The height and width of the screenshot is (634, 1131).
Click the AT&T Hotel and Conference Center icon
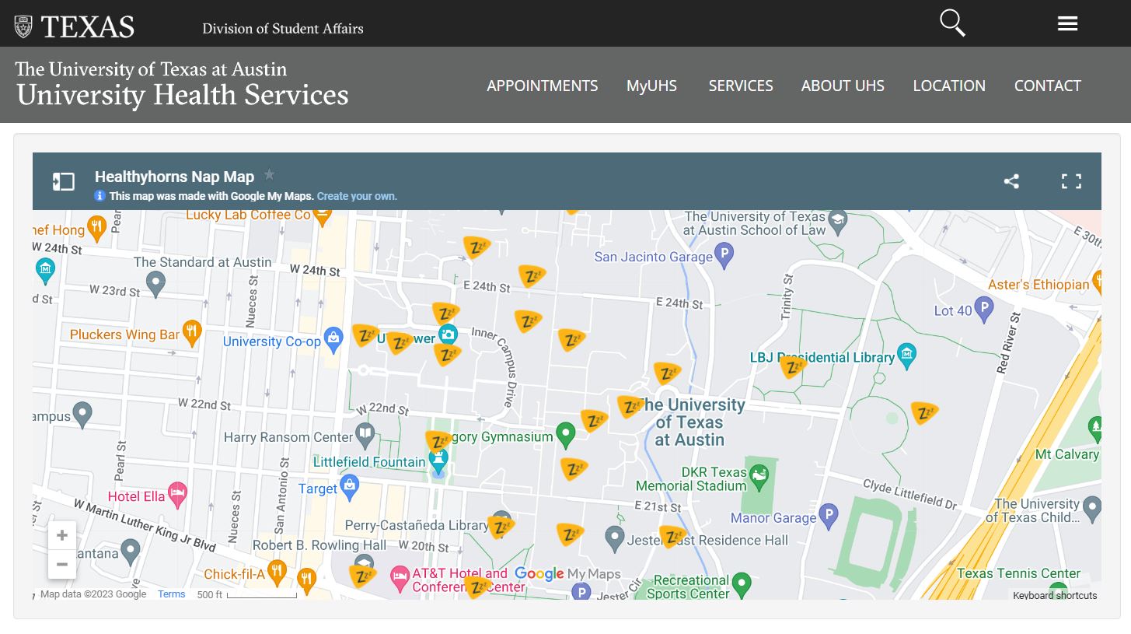[400, 578]
